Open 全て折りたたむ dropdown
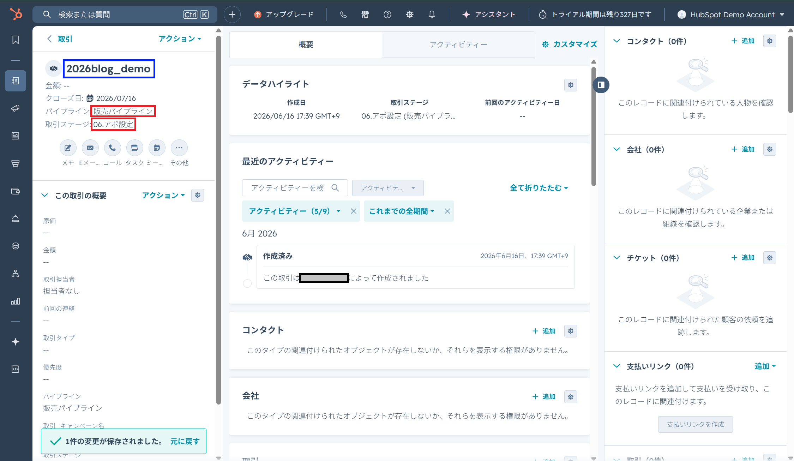 point(539,188)
